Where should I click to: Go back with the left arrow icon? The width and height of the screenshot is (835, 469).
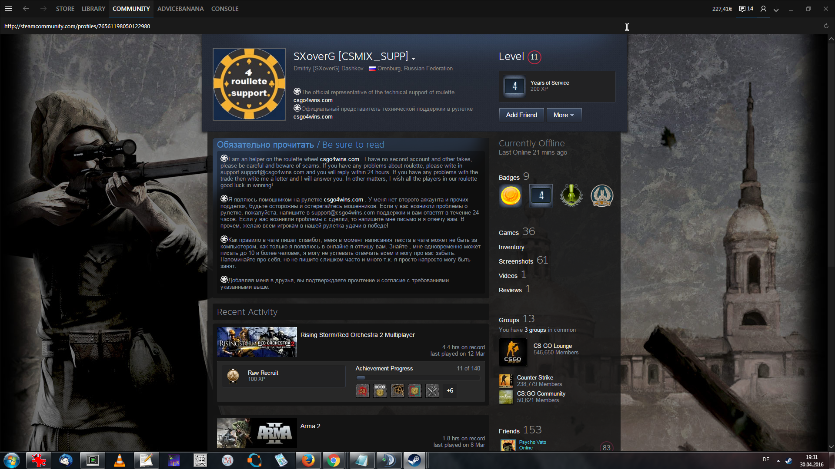coord(26,9)
